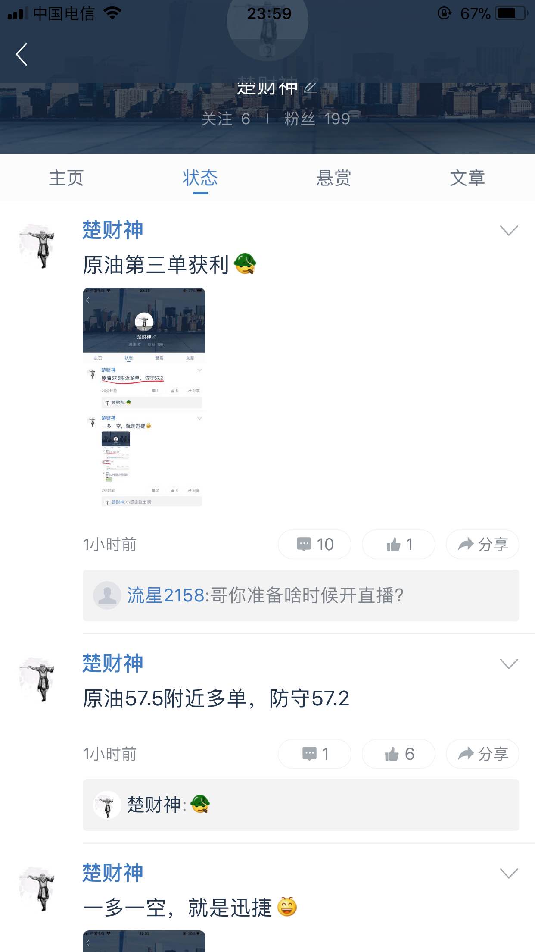Expand options chevron on first post
The height and width of the screenshot is (952, 535).
(x=509, y=230)
